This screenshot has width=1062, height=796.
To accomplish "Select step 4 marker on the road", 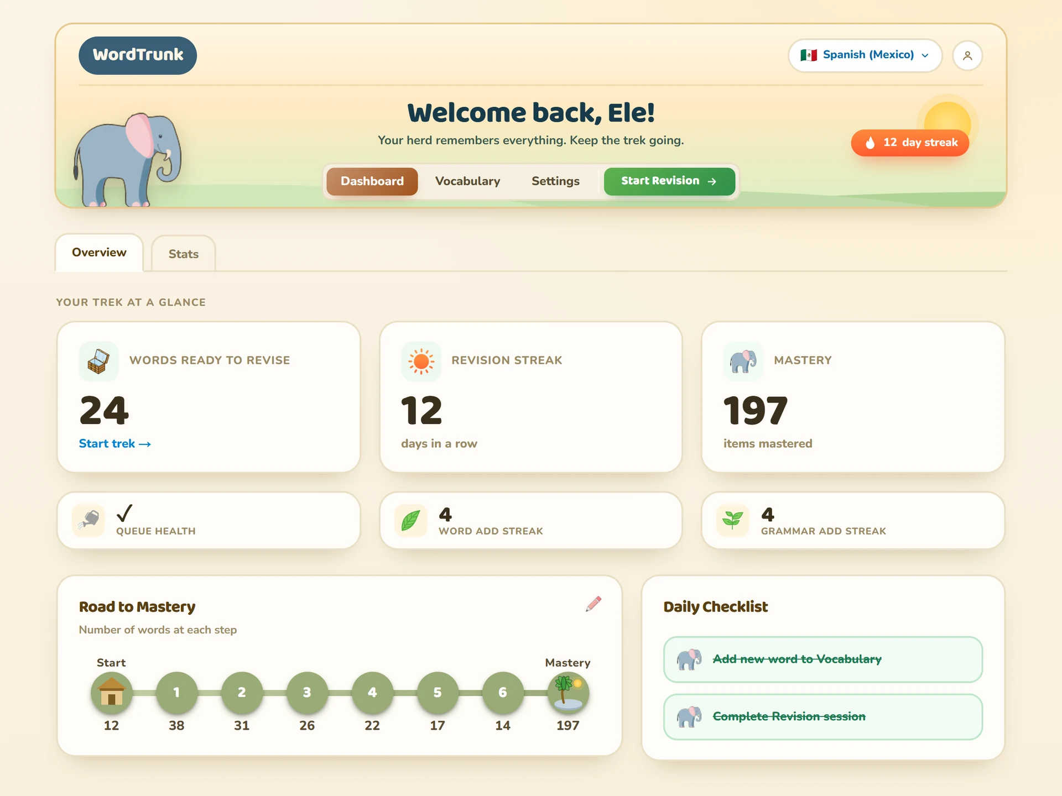I will point(372,693).
